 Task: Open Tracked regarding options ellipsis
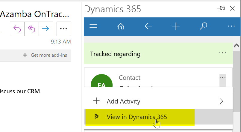[x=222, y=53]
